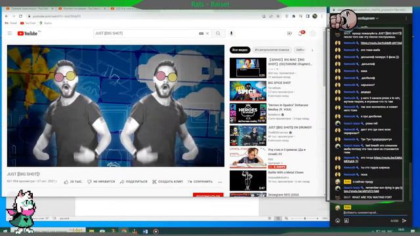This screenshot has height=236, width=420.
Task: Open the chat mode dropdown 'сообщения'
Action: [x=368, y=18]
